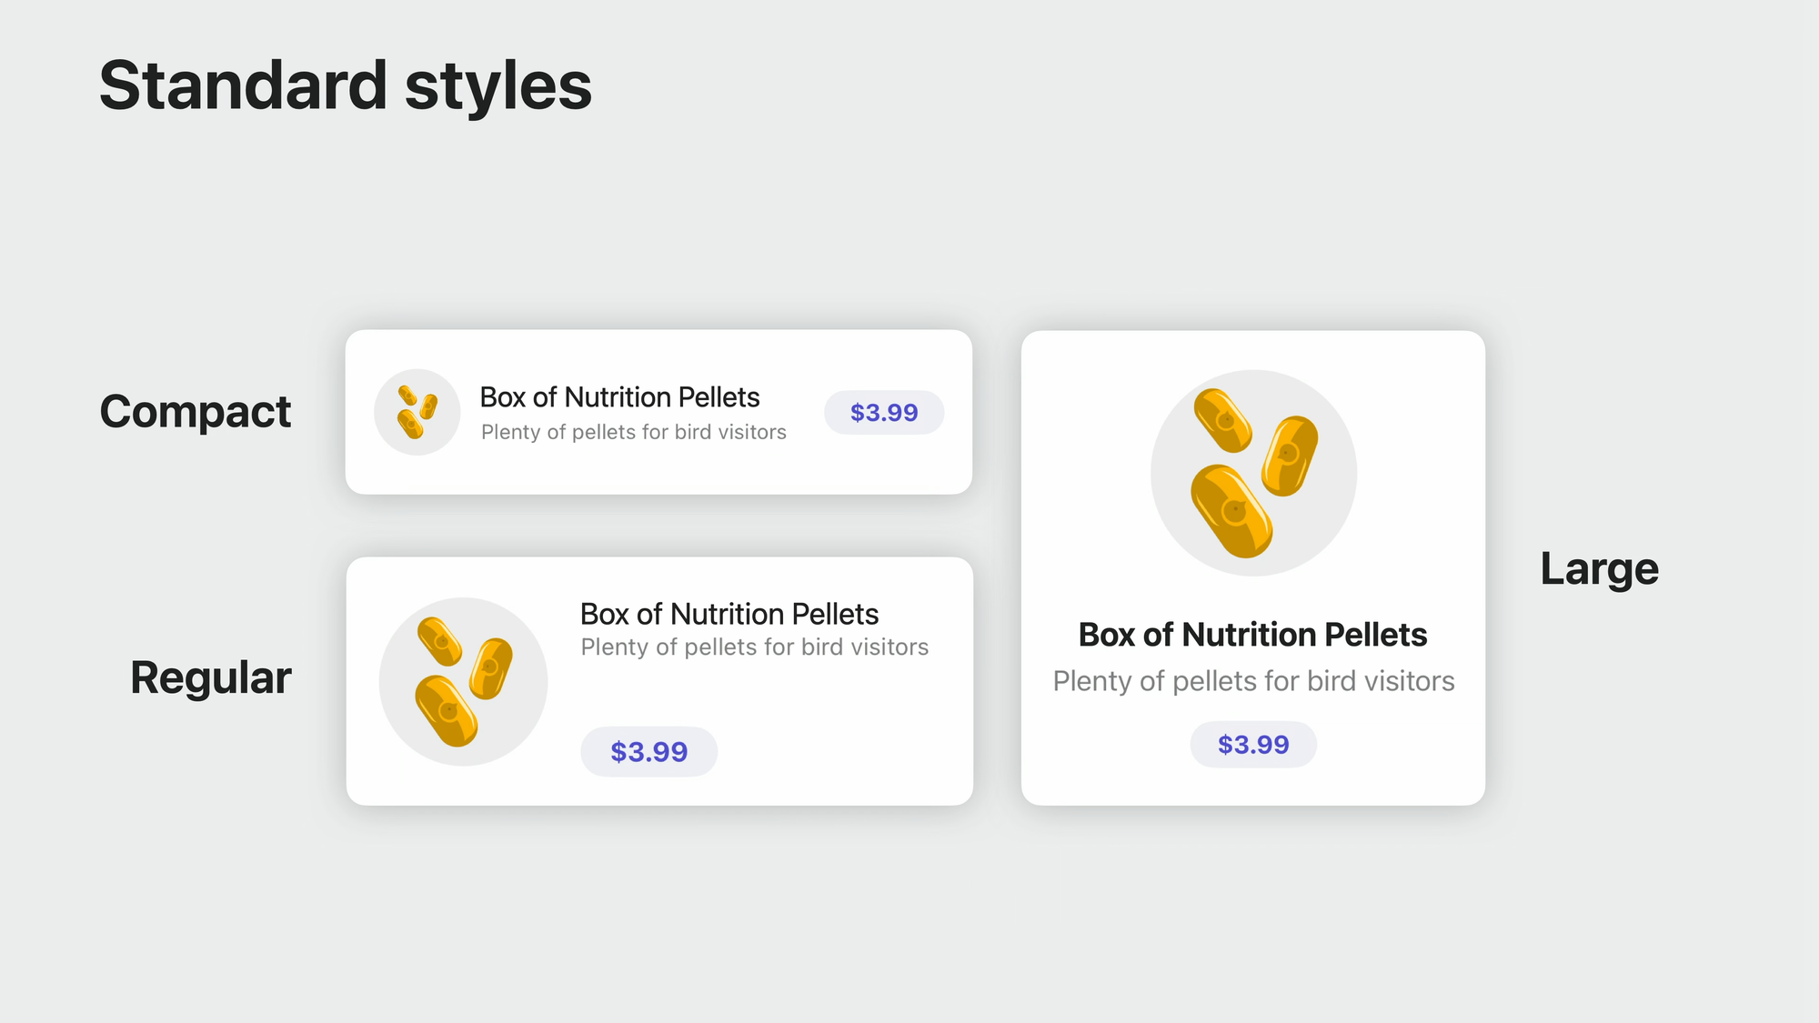Click empty space right of the Compact card's price
This screenshot has width=1819, height=1023.
click(x=959, y=455)
